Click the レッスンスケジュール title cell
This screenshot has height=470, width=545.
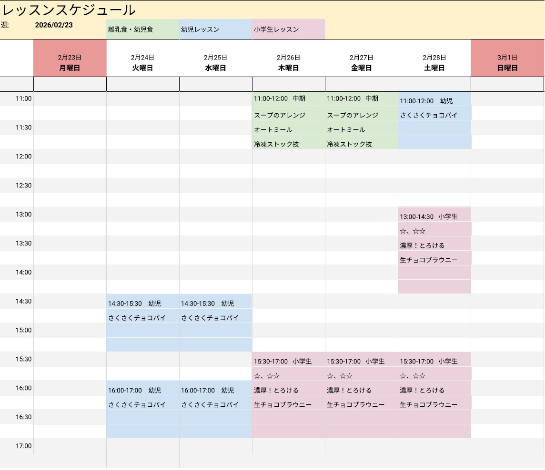coord(69,10)
